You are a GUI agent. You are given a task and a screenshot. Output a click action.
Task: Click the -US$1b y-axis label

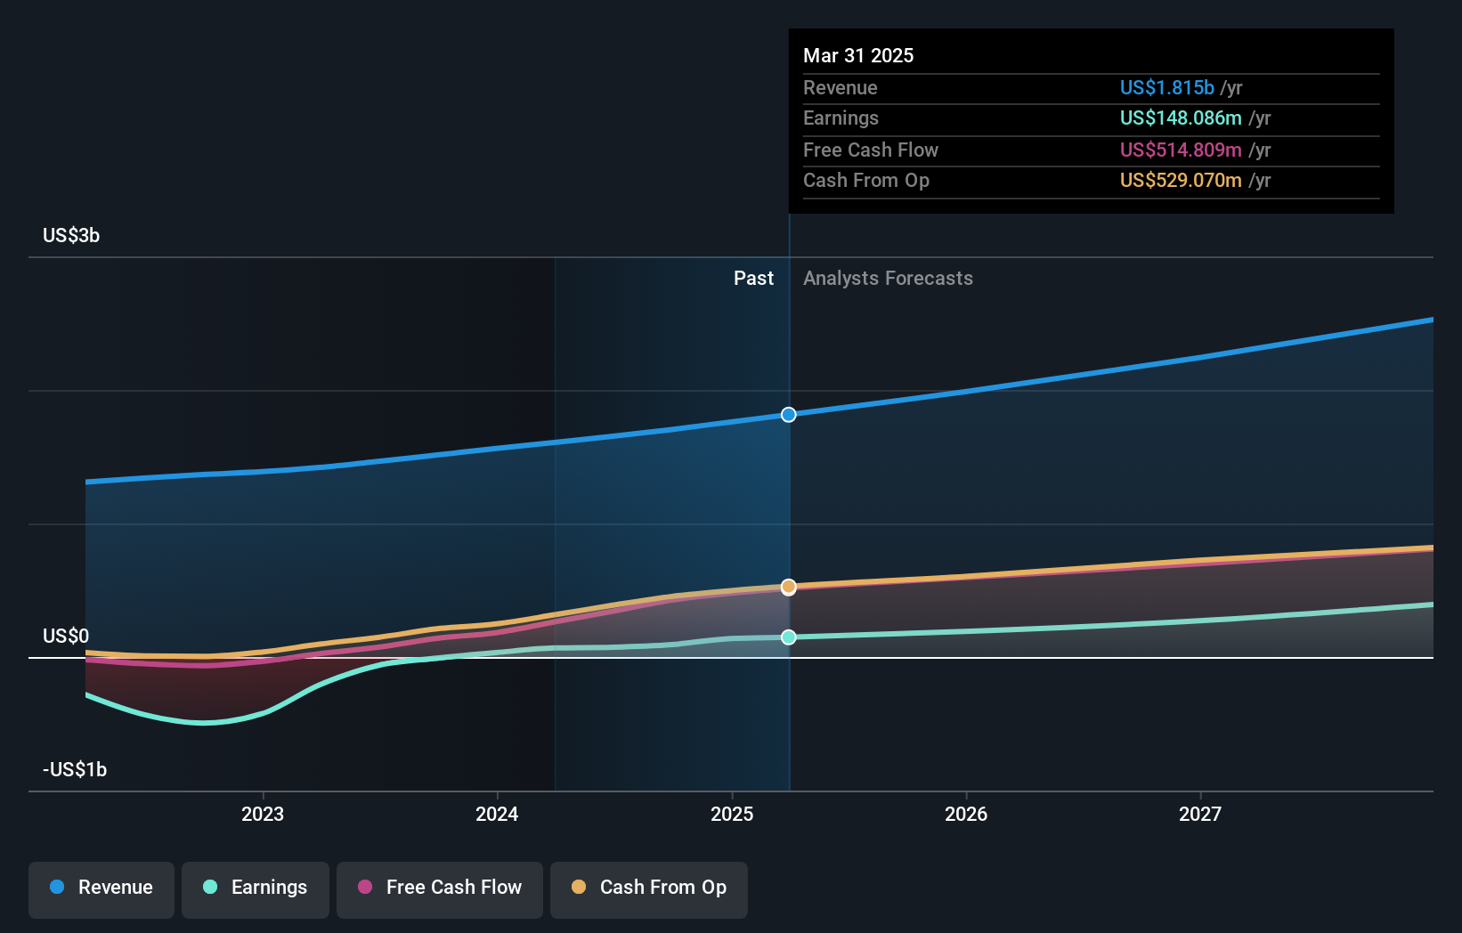click(75, 769)
